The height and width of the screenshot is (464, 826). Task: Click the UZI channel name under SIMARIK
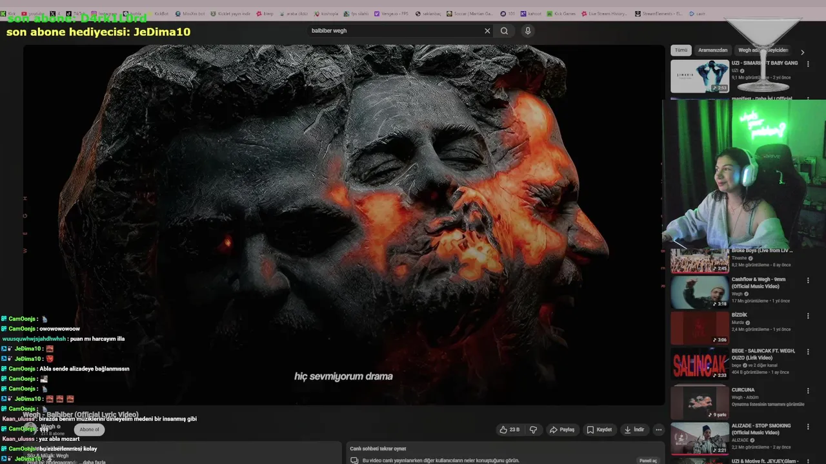[735, 71]
